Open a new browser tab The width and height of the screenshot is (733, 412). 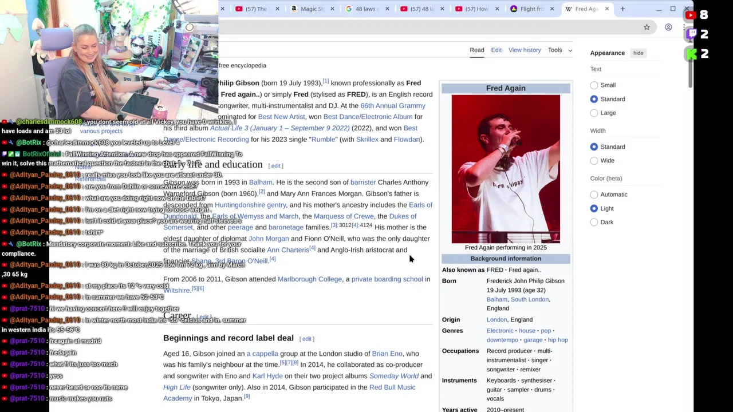622,9
